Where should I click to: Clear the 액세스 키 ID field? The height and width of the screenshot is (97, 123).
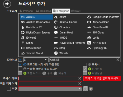pyautogui.click(x=80, y=78)
